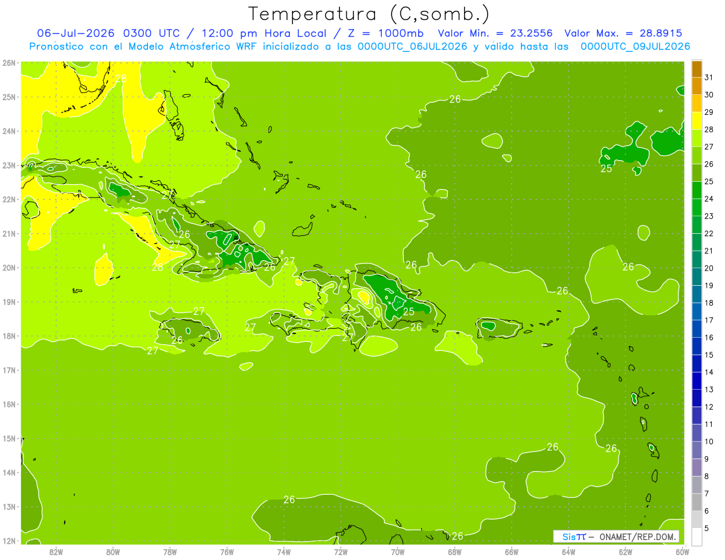Click the '80W' longitude axis label
The width and height of the screenshot is (725, 560).
(x=112, y=552)
